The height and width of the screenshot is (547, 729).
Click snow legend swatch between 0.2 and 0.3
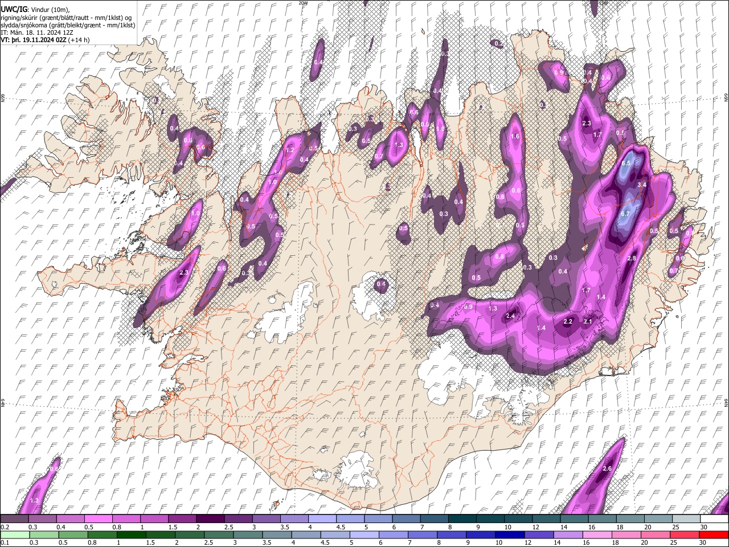[x=14, y=519]
